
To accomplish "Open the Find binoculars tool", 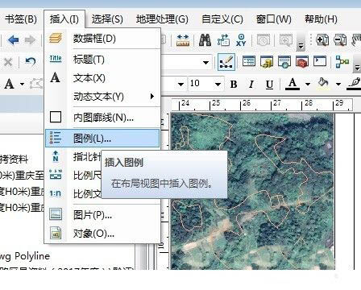I will click(205, 40).
